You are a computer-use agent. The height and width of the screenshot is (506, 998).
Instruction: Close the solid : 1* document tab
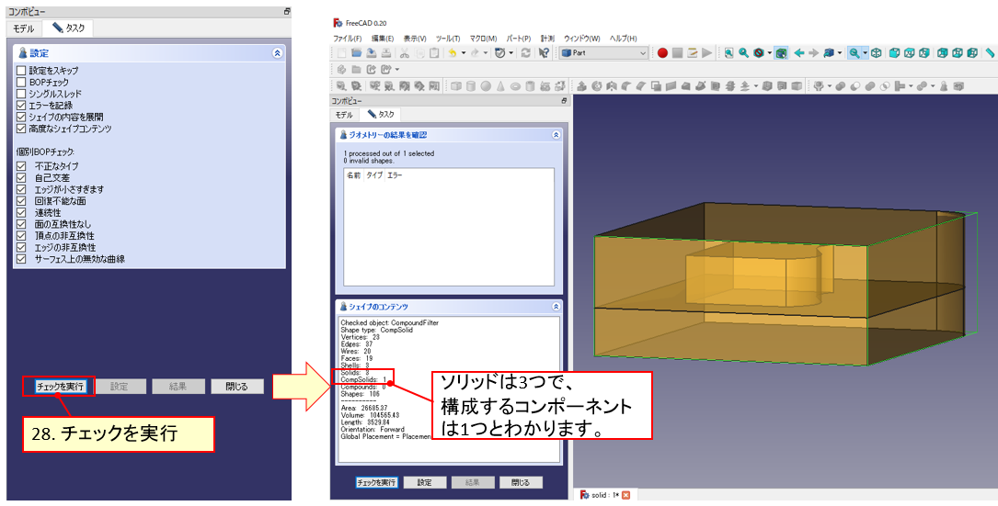click(x=625, y=495)
